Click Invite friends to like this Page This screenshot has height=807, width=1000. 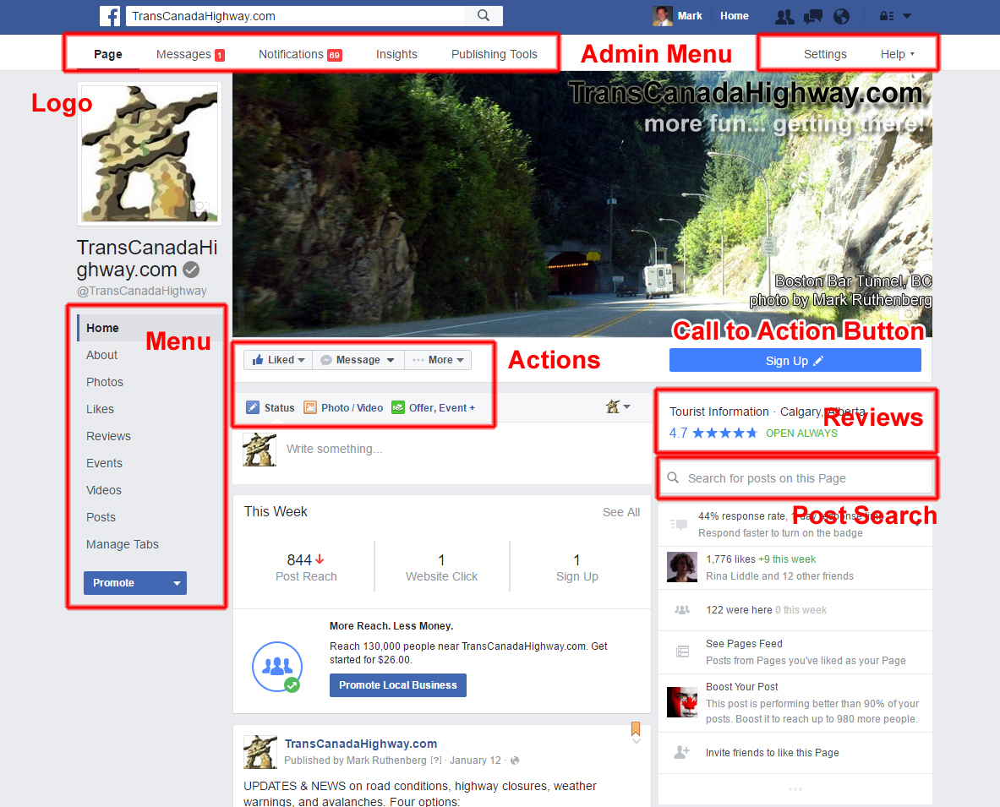(x=773, y=753)
